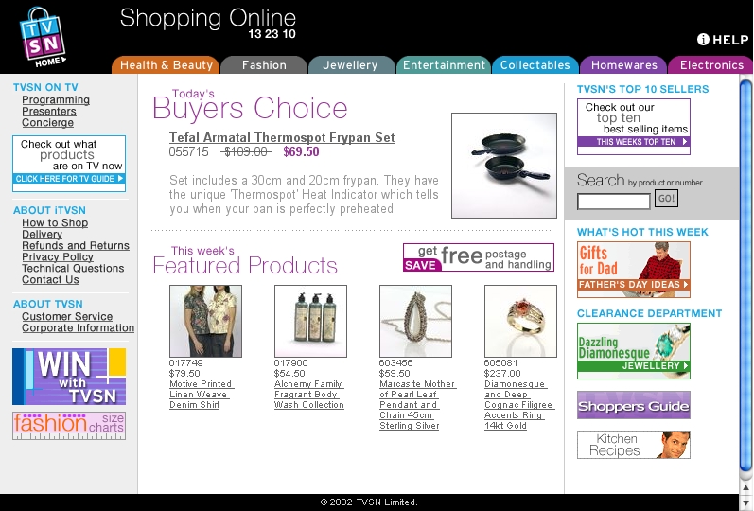754x511 pixels.
Task: Open the Electronics tab
Action: (711, 65)
